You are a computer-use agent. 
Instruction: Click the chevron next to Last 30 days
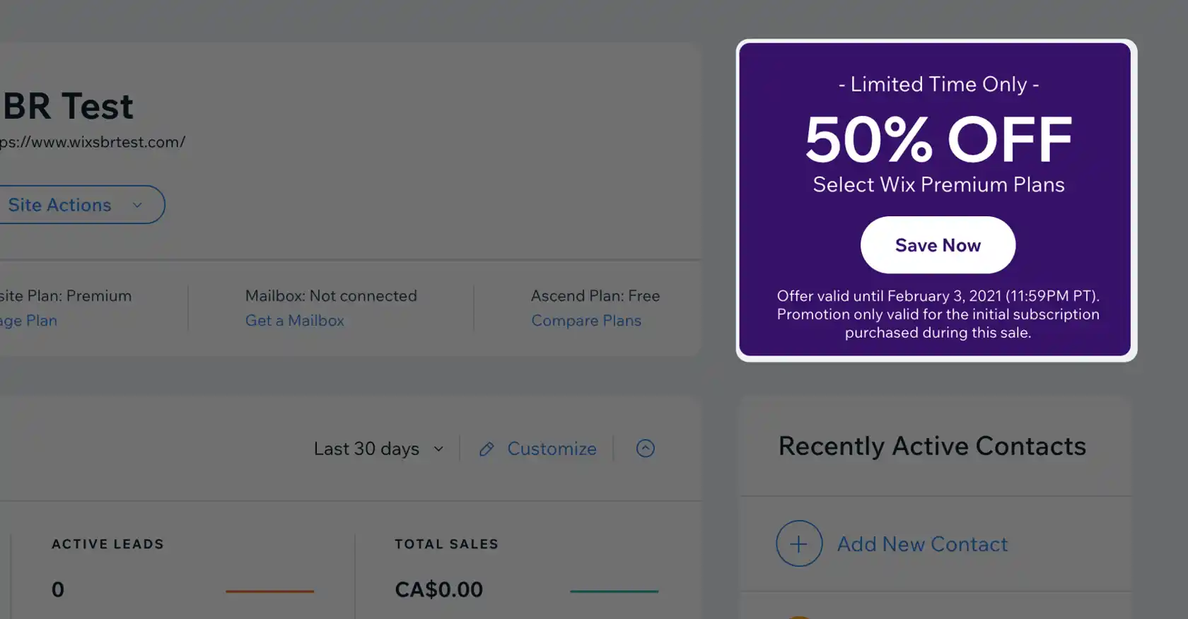[x=438, y=449]
